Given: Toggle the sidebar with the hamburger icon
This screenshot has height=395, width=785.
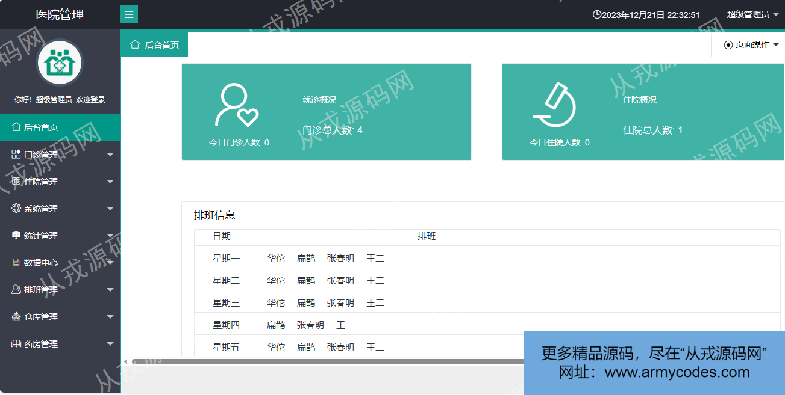Looking at the screenshot, I should [x=129, y=14].
